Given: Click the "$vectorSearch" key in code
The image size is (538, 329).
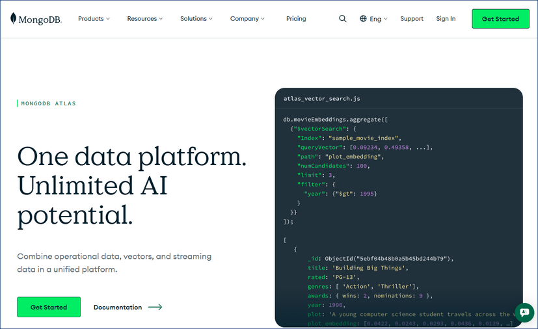Looking at the screenshot, I should tap(320, 129).
